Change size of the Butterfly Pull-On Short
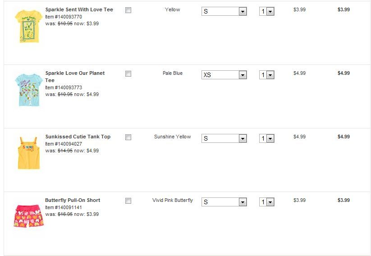This screenshot has width=371, height=256. tap(224, 202)
